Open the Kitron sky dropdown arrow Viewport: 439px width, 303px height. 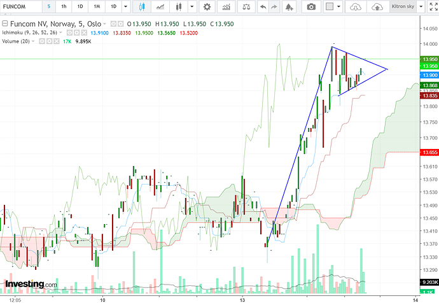click(421, 6)
